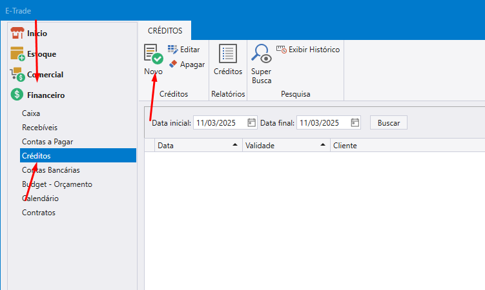Click the Editar grid icon
The width and height of the screenshot is (485, 290).
[x=172, y=50]
